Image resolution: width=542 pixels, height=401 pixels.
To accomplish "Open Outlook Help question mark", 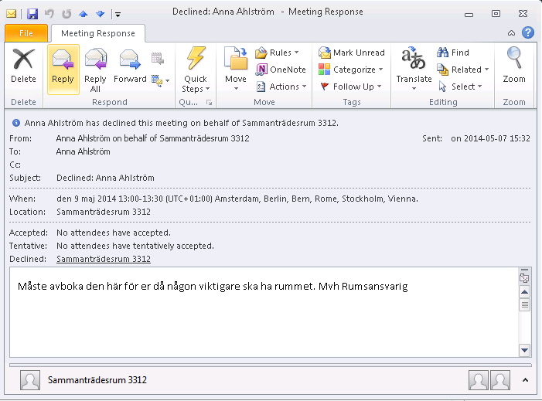I will (x=528, y=32).
